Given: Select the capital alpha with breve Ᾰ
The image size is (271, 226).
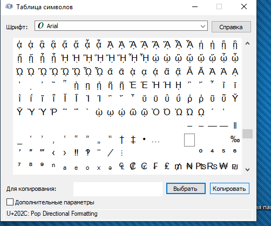Looking at the screenshot, I should [189, 71].
